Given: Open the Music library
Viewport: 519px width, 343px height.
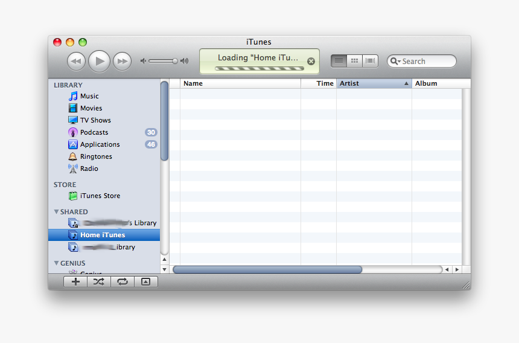Looking at the screenshot, I should (89, 96).
